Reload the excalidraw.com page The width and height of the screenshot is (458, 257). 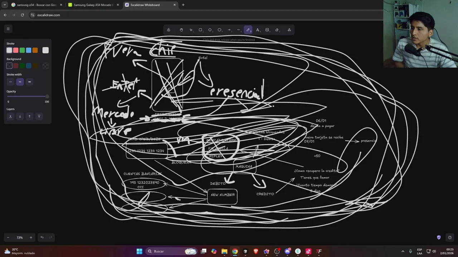pos(22,15)
